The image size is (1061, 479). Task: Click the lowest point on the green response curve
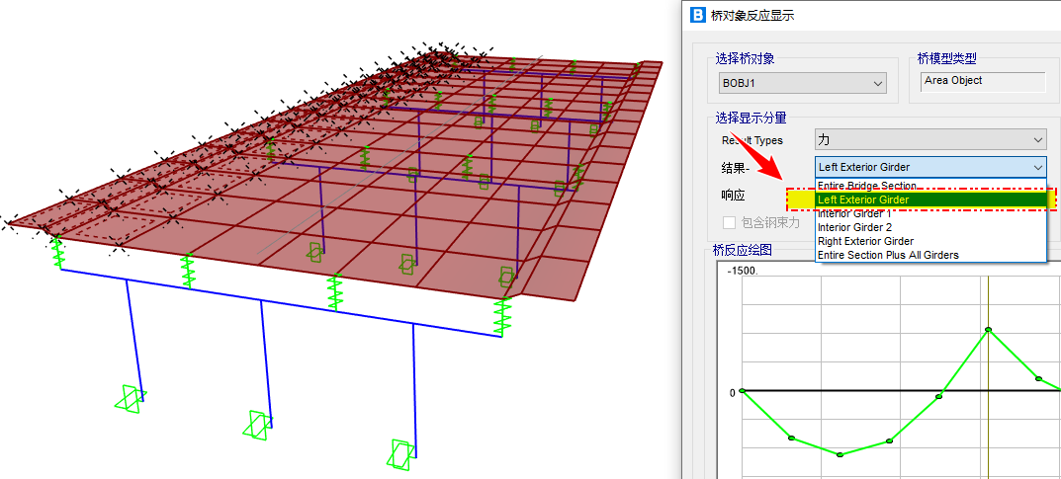pyautogui.click(x=840, y=454)
